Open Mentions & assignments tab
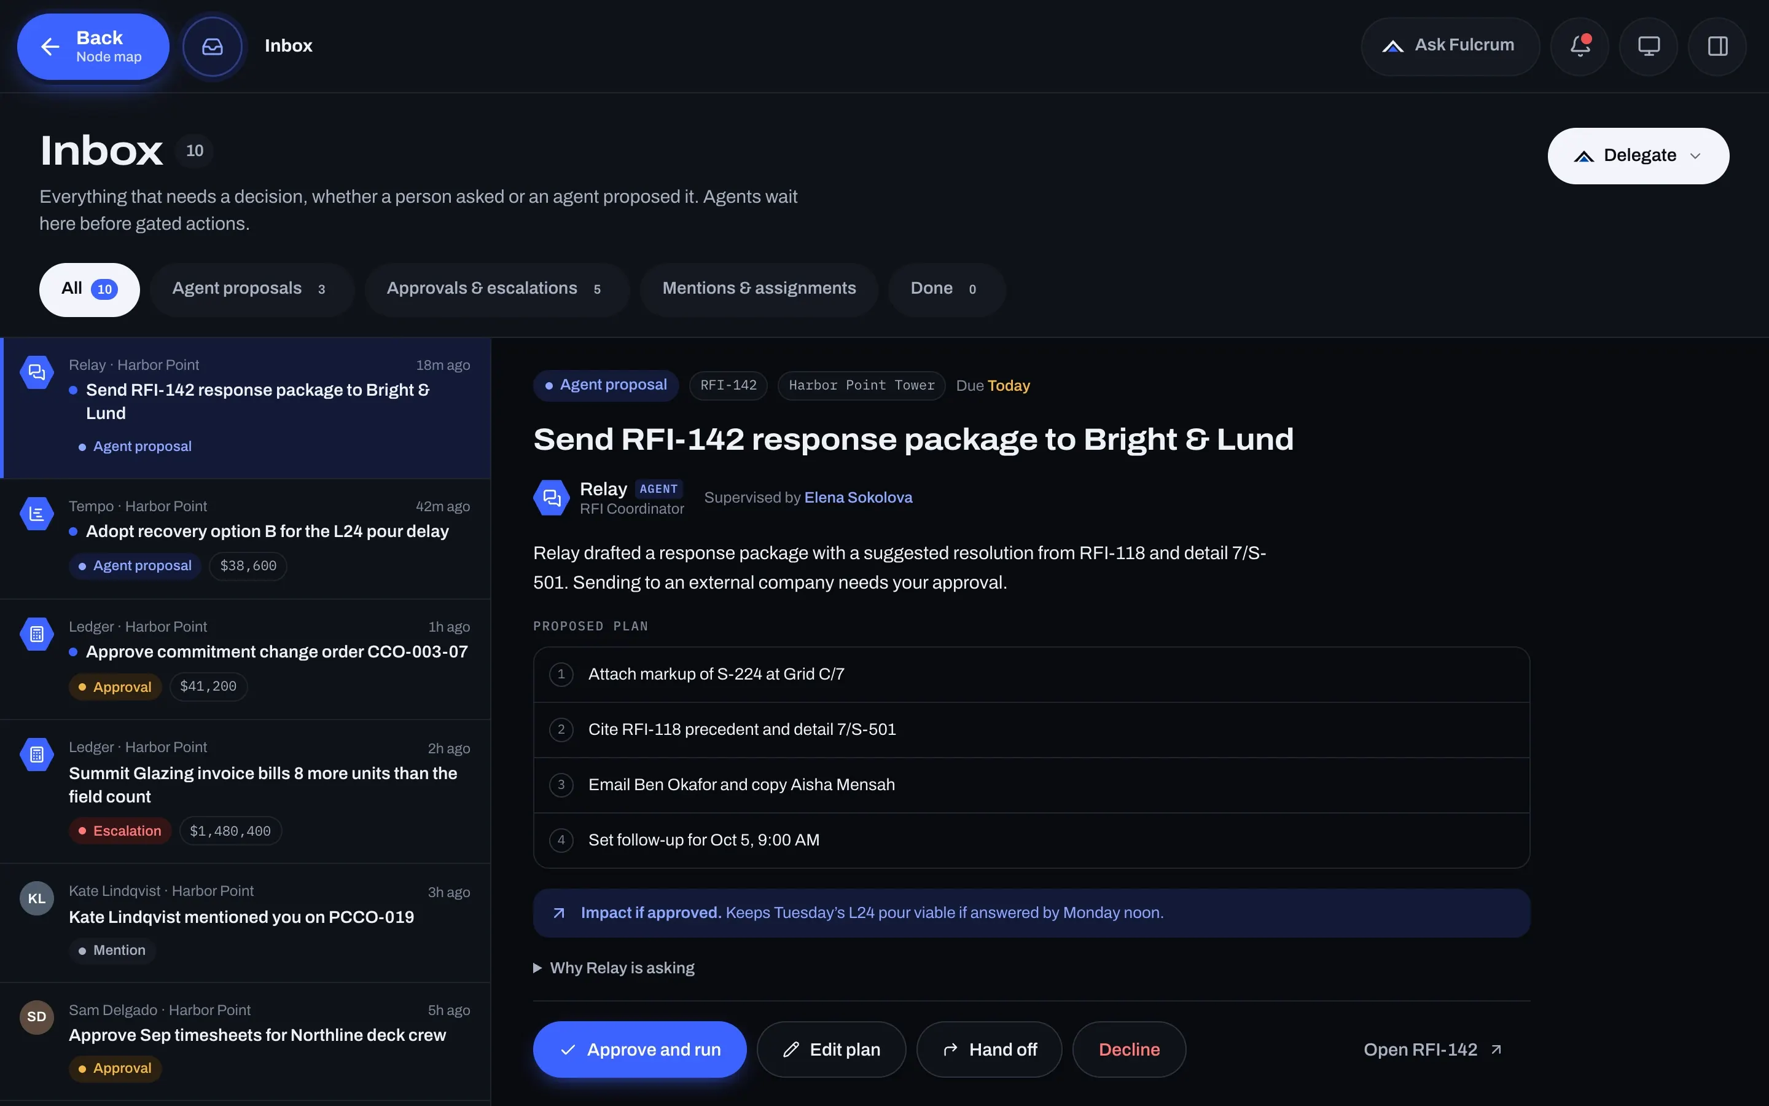This screenshot has height=1106, width=1769. [x=759, y=289]
